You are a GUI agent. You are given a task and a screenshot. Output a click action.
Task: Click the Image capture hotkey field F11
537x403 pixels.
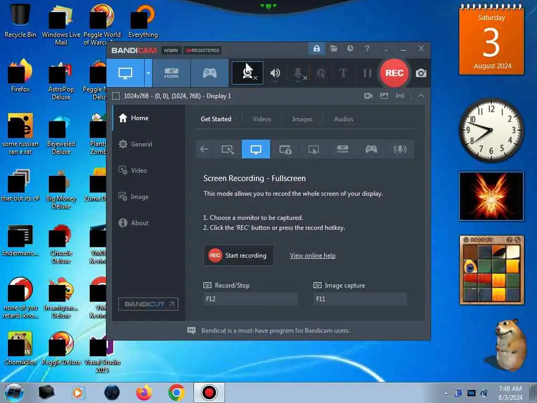[x=360, y=299]
